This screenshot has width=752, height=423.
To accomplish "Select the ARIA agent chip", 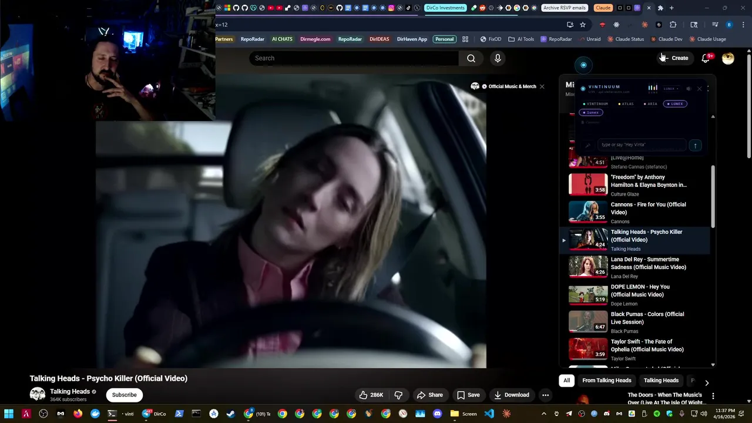I will coord(650,104).
